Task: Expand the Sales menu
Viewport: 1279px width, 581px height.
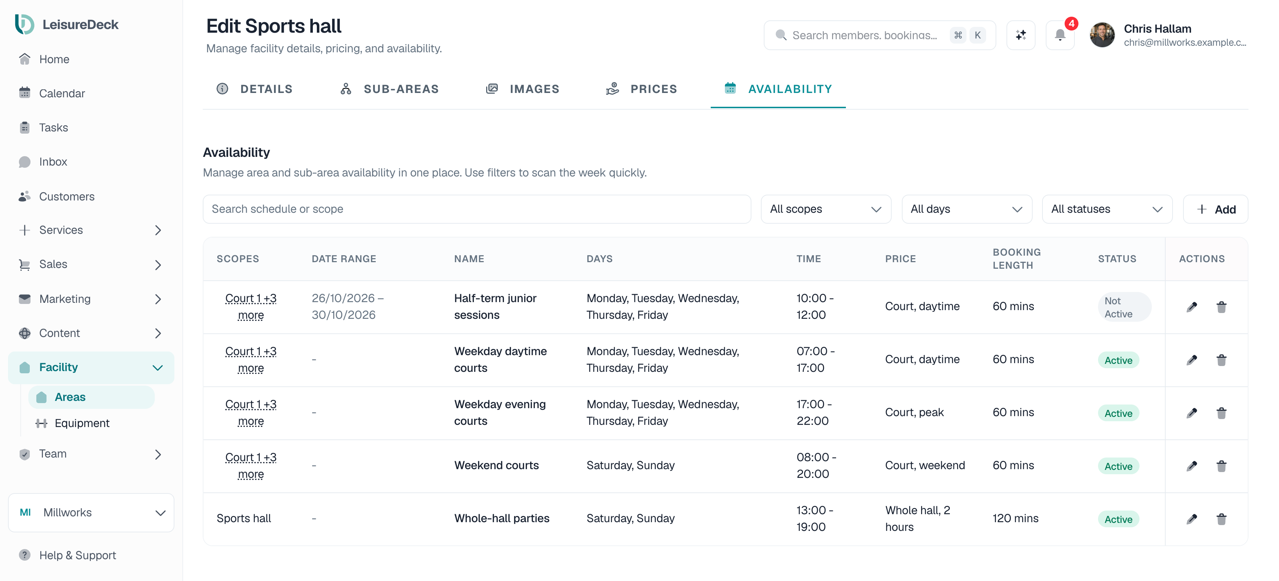Action: (x=91, y=264)
